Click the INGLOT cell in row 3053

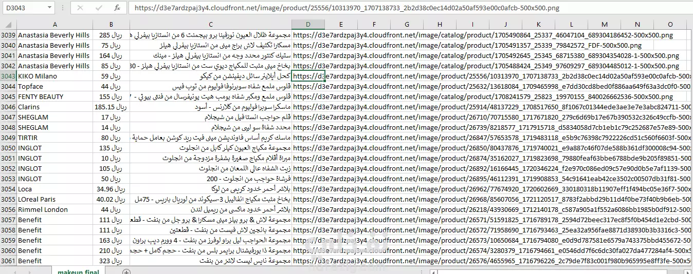pyautogui.click(x=54, y=179)
